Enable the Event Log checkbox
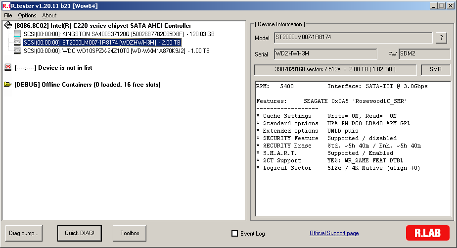 235,234
